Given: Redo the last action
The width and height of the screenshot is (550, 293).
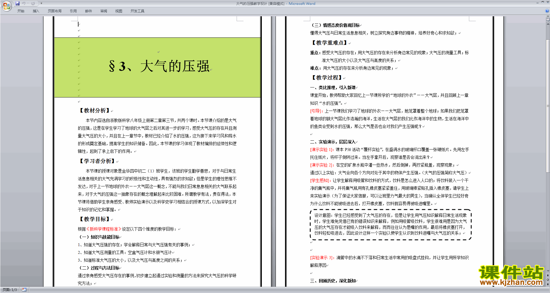Looking at the screenshot, I should coord(33,3).
